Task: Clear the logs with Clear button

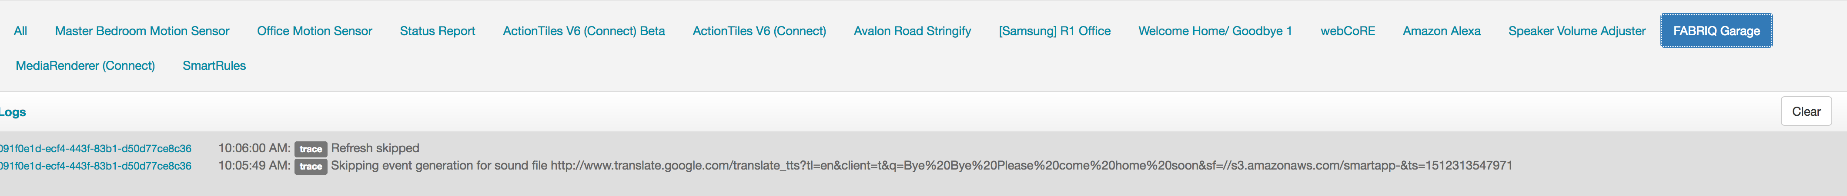Action: coord(1805,111)
